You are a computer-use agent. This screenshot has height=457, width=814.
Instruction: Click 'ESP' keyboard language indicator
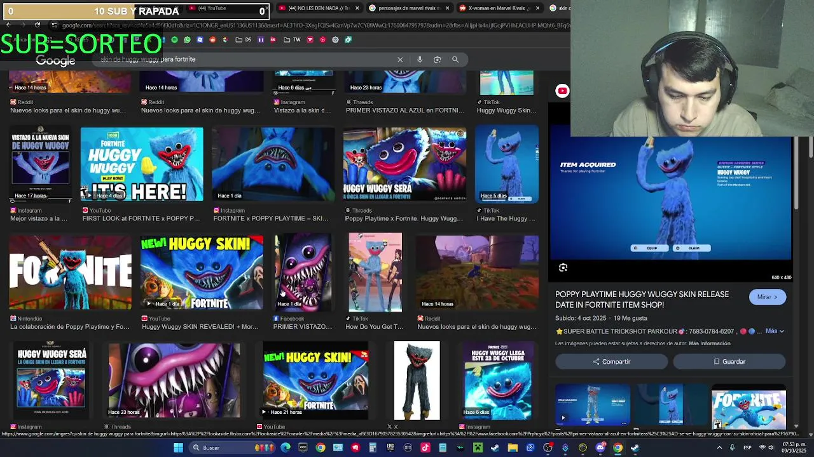point(747,448)
